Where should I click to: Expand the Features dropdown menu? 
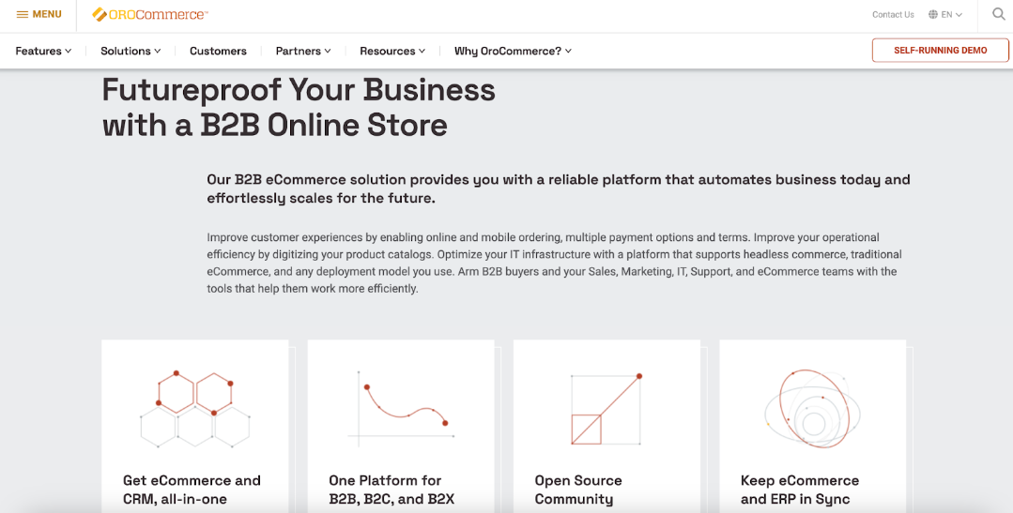(x=43, y=51)
